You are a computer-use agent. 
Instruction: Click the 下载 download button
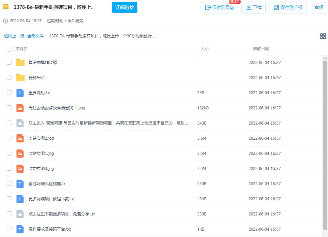click(x=254, y=7)
